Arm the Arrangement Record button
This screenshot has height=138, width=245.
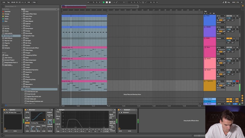(x=110, y=2)
